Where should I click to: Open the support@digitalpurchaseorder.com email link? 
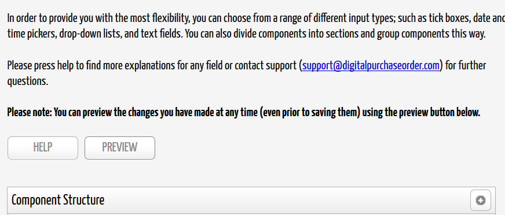coord(371,65)
